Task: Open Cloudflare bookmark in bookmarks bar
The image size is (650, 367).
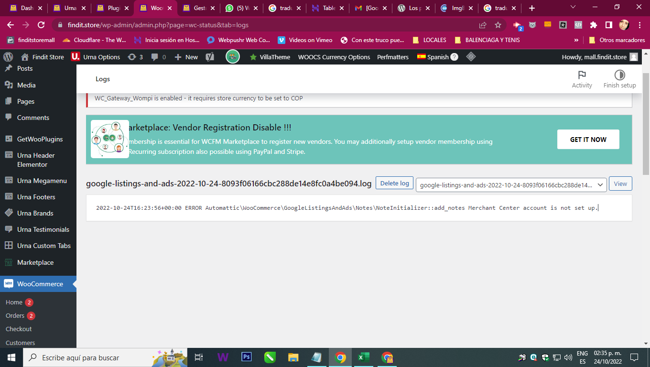Action: (x=94, y=40)
